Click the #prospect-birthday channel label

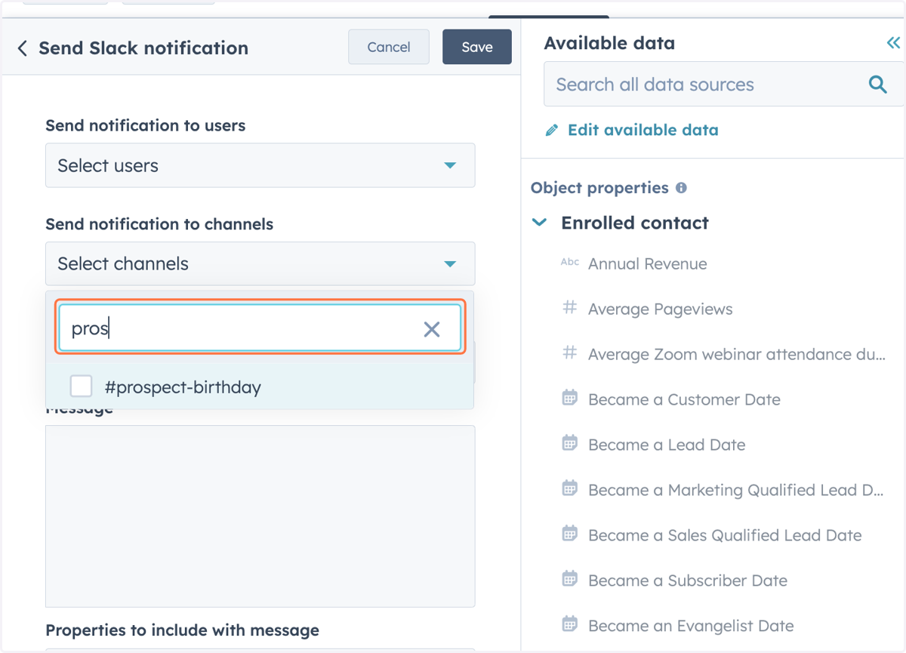click(183, 387)
